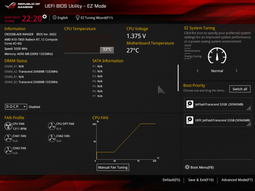
Task: Open the date and time settings gear
Action: [x=44, y=17]
